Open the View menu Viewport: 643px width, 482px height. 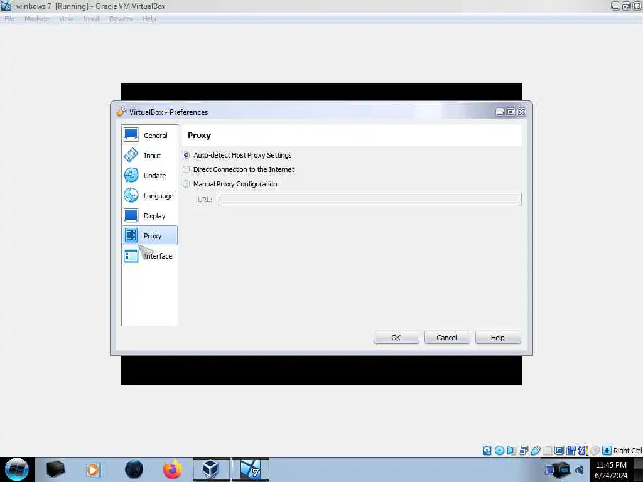(x=66, y=19)
